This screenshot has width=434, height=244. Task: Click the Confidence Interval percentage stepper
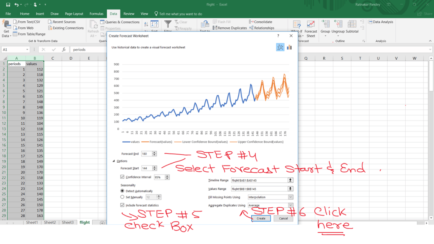(x=167, y=177)
